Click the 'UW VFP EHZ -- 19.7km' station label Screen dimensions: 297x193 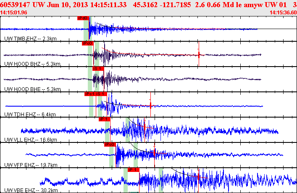coord(31,165)
